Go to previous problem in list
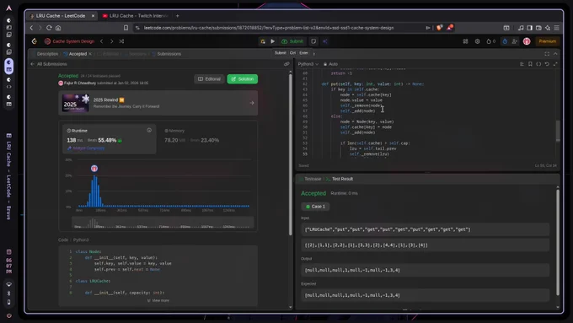573x323 pixels. [x=102, y=41]
